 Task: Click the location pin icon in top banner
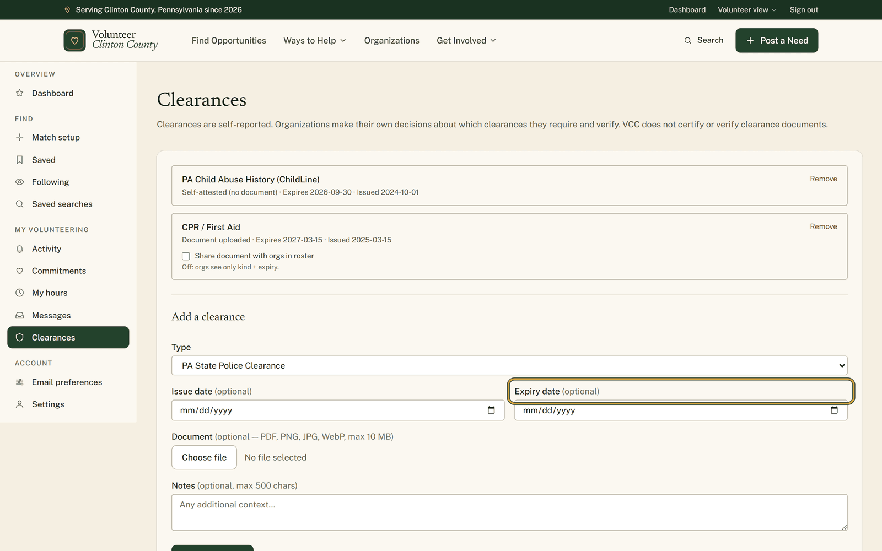pos(67,10)
